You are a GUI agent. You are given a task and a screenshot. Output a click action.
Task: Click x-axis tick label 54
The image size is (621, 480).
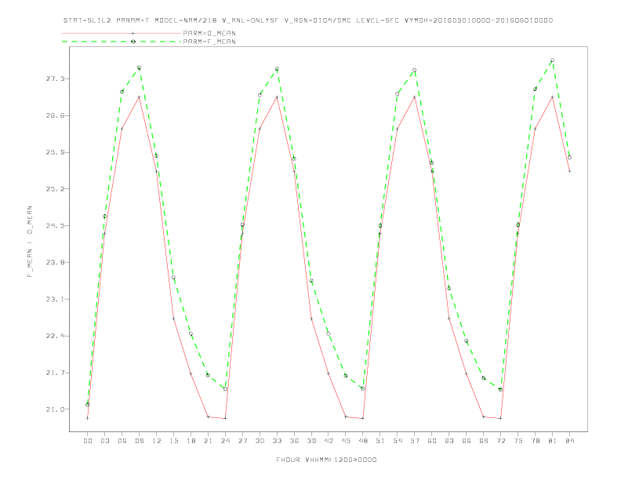398,441
